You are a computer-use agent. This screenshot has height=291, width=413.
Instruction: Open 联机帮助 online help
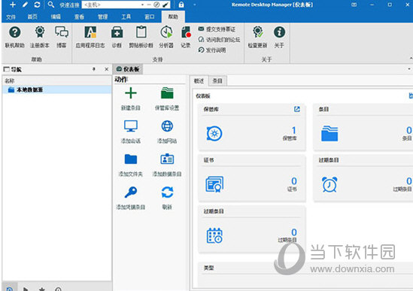tap(15, 37)
